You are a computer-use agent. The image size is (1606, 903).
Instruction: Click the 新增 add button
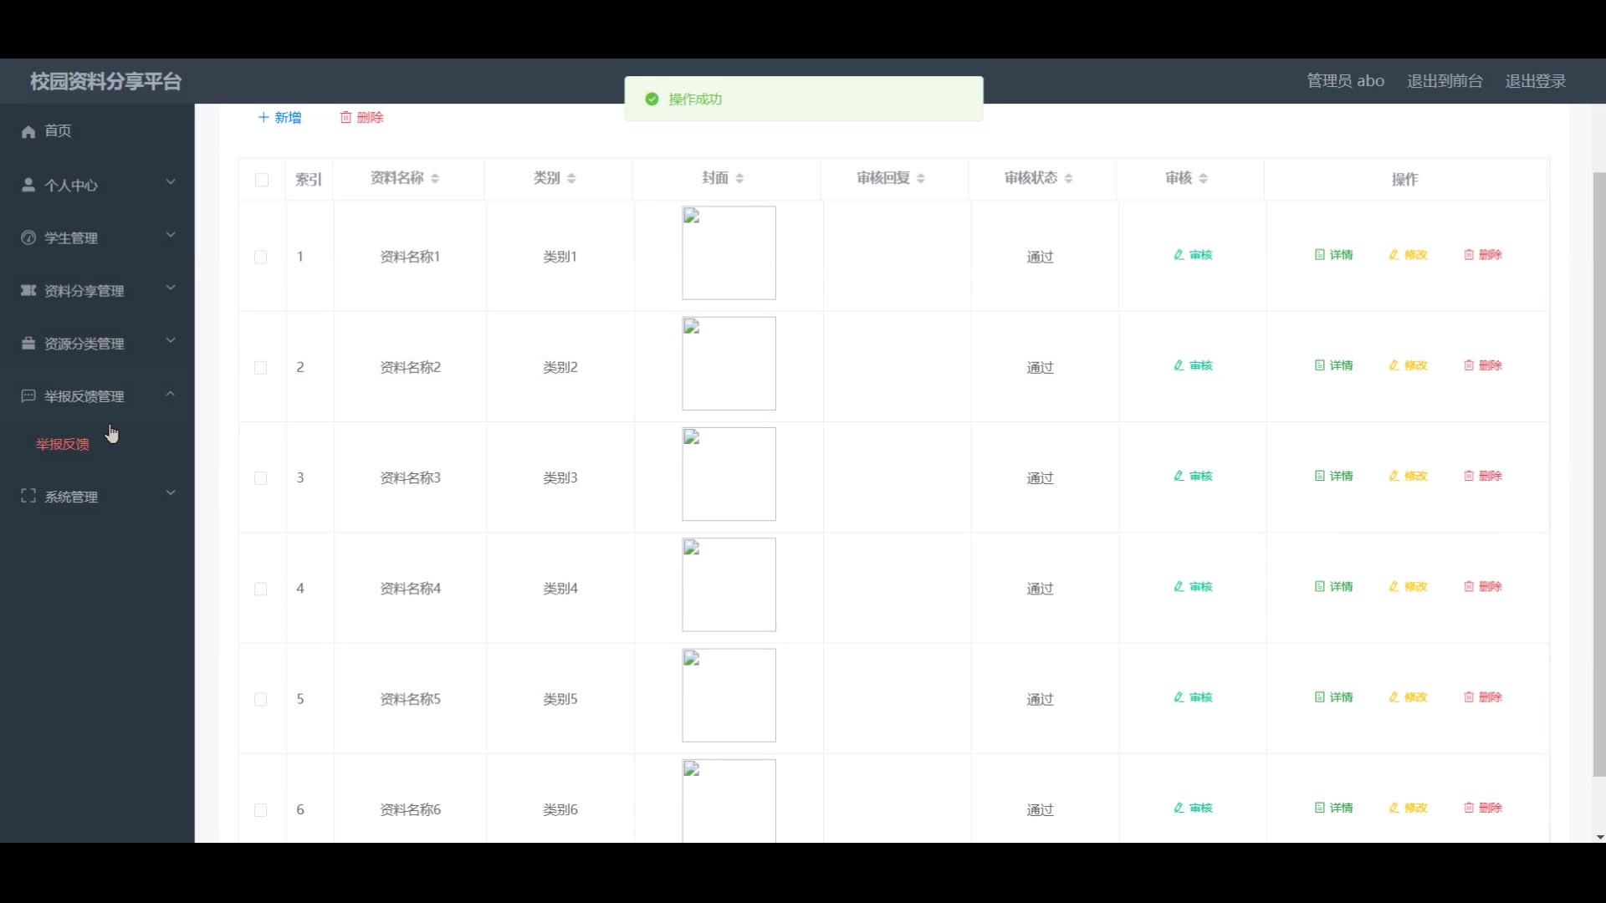point(280,118)
